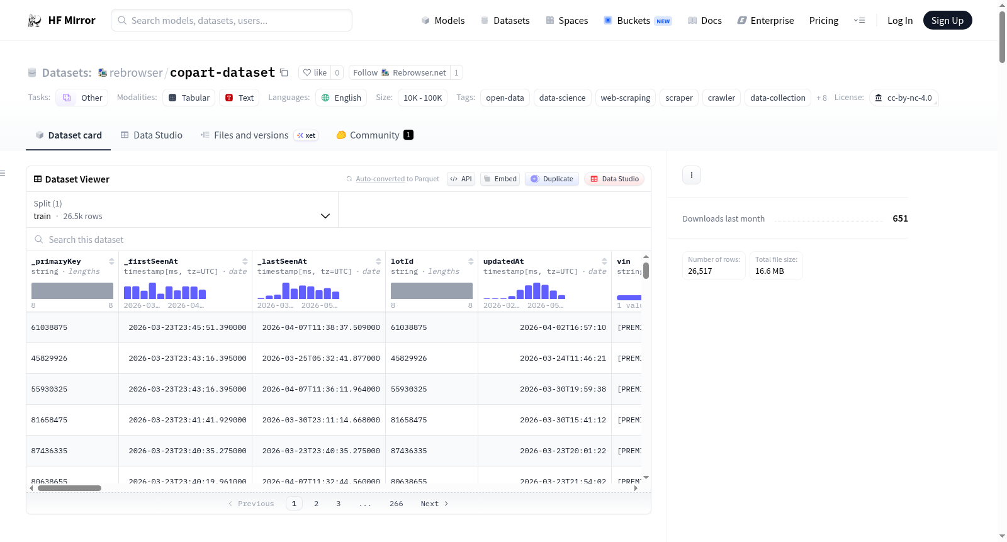This screenshot has width=1007, height=542.
Task: Select the web-scraping tag
Action: pos(626,98)
